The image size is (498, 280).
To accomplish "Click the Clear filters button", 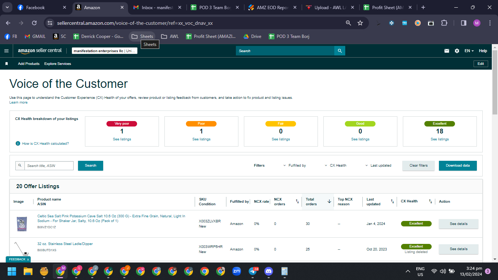I will tap(419, 166).
